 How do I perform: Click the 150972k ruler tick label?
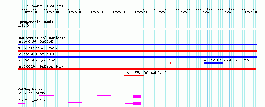(x=75, y=12)
